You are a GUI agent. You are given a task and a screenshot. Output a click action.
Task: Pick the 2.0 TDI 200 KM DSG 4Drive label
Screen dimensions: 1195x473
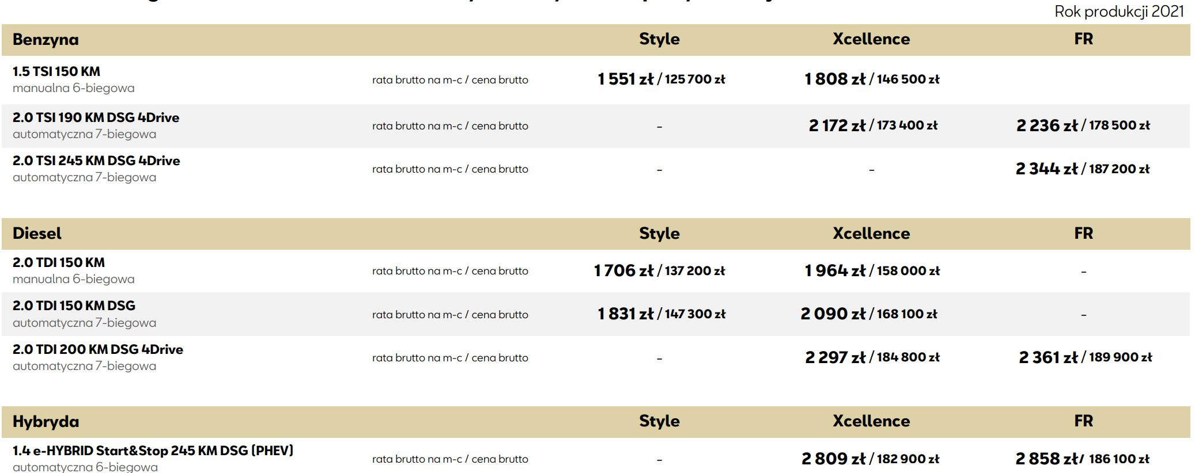click(98, 350)
